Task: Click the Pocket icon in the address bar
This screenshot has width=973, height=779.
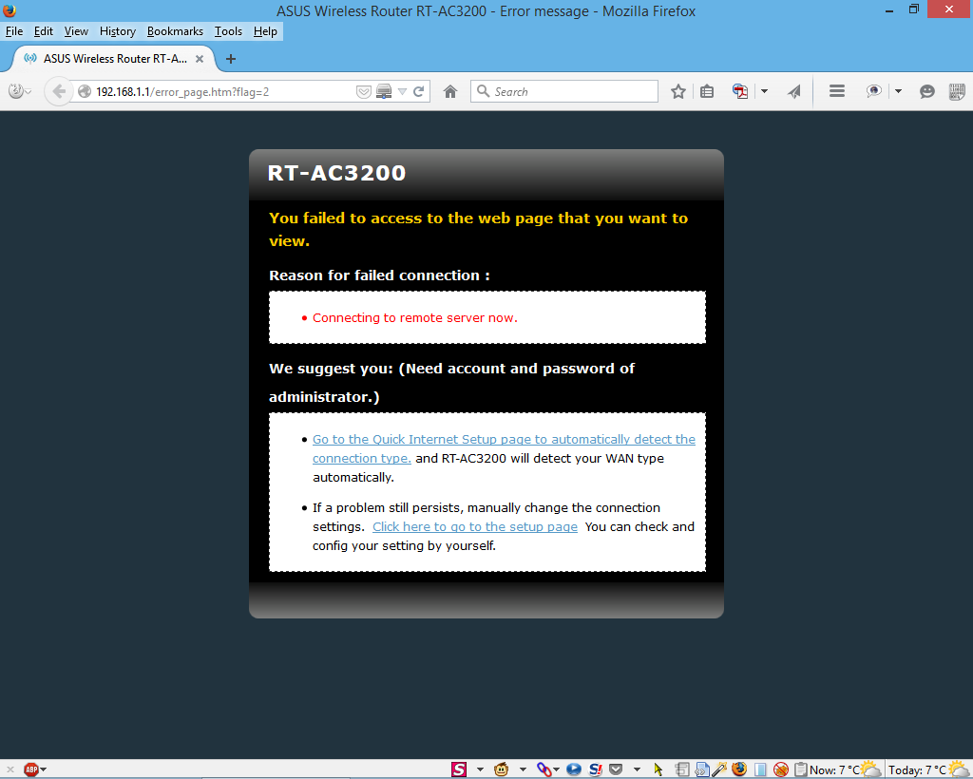Action: 364,92
